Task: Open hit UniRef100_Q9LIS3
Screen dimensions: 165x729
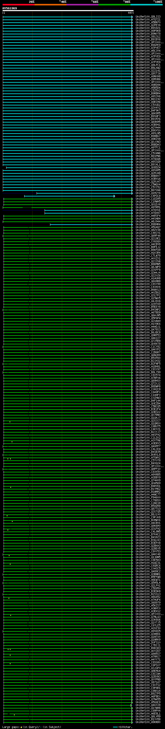Action: (148, 17)
